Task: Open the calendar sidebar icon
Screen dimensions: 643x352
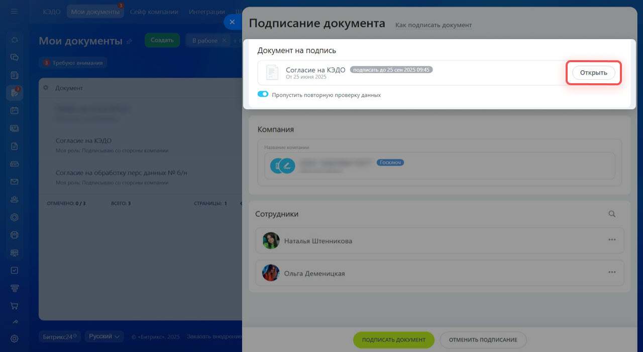Action: [x=15, y=110]
